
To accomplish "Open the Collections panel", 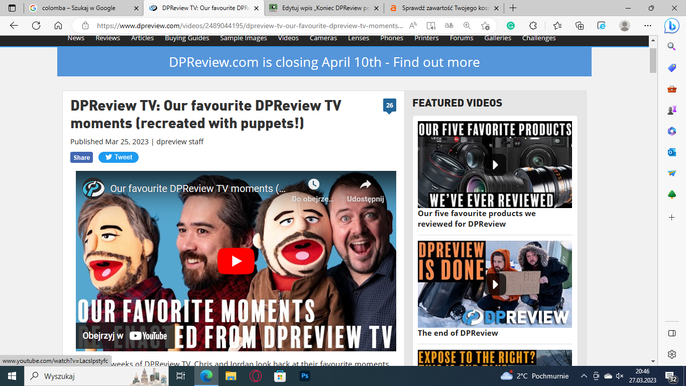I will pyautogui.click(x=580, y=26).
